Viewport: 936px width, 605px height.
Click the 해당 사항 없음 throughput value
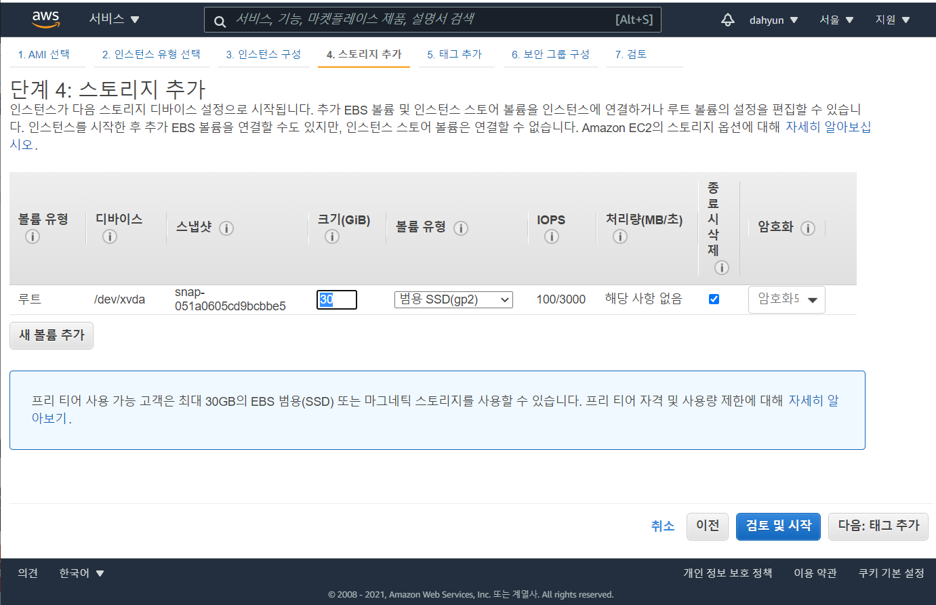pos(643,299)
